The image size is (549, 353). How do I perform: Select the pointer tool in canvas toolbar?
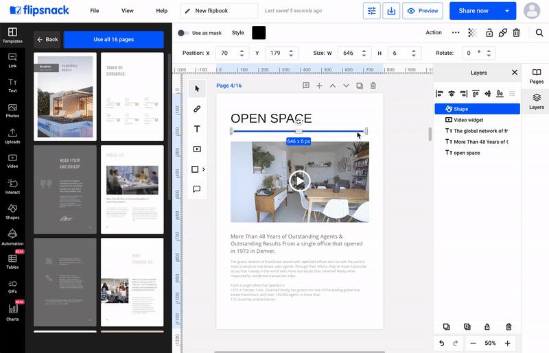[197, 88]
